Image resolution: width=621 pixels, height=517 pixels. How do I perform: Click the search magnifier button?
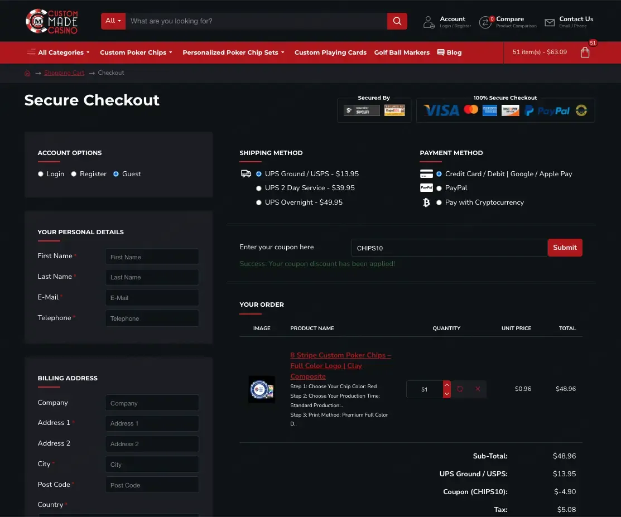397,21
